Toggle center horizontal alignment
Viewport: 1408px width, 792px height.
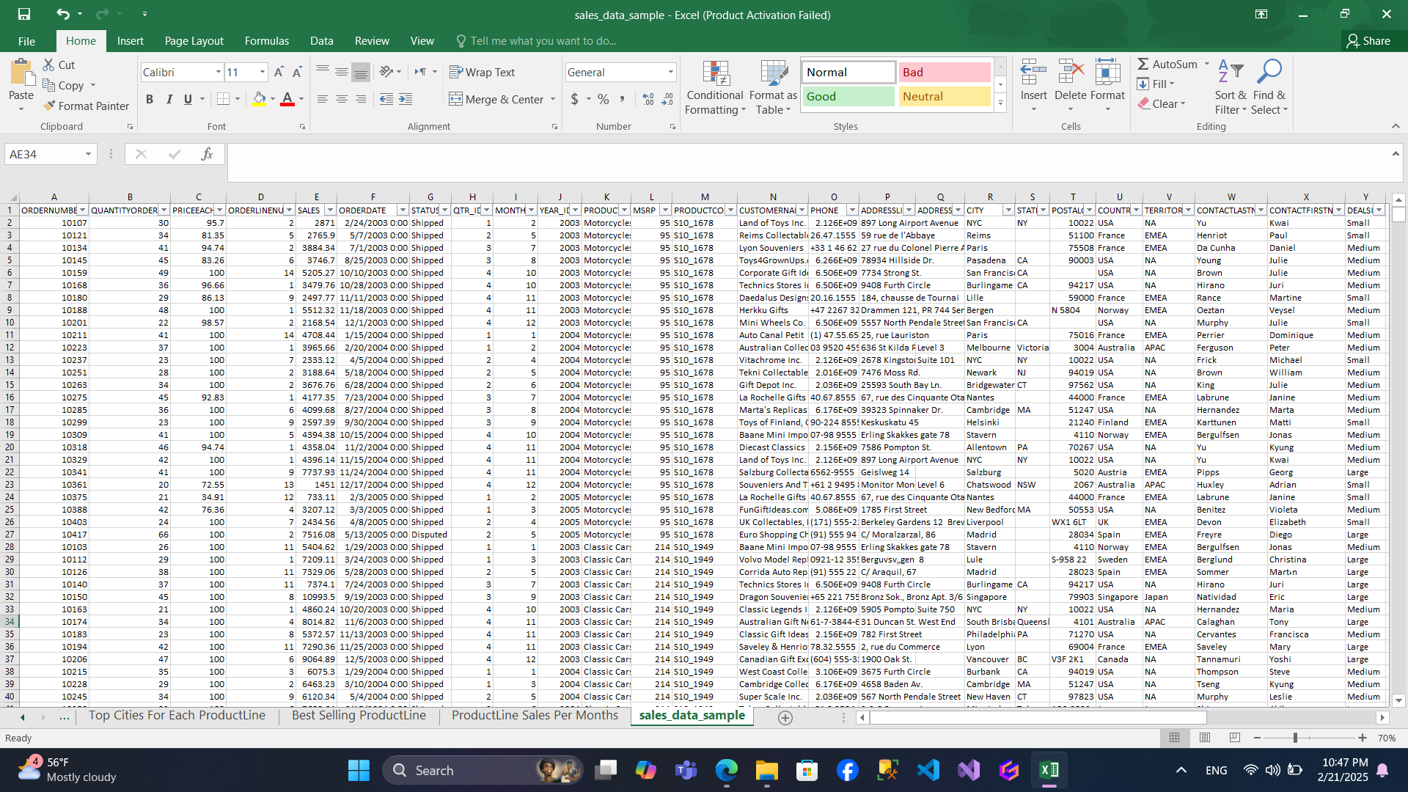point(342,99)
